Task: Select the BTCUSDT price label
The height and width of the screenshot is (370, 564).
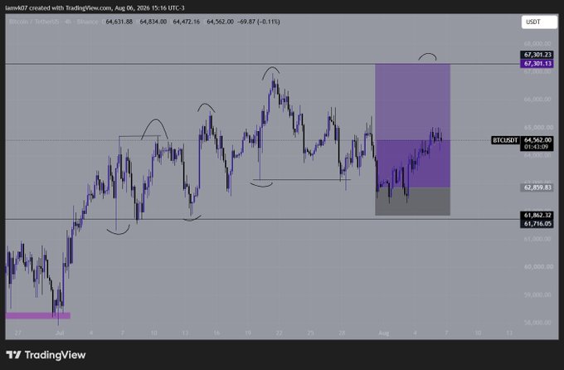Action: point(505,140)
